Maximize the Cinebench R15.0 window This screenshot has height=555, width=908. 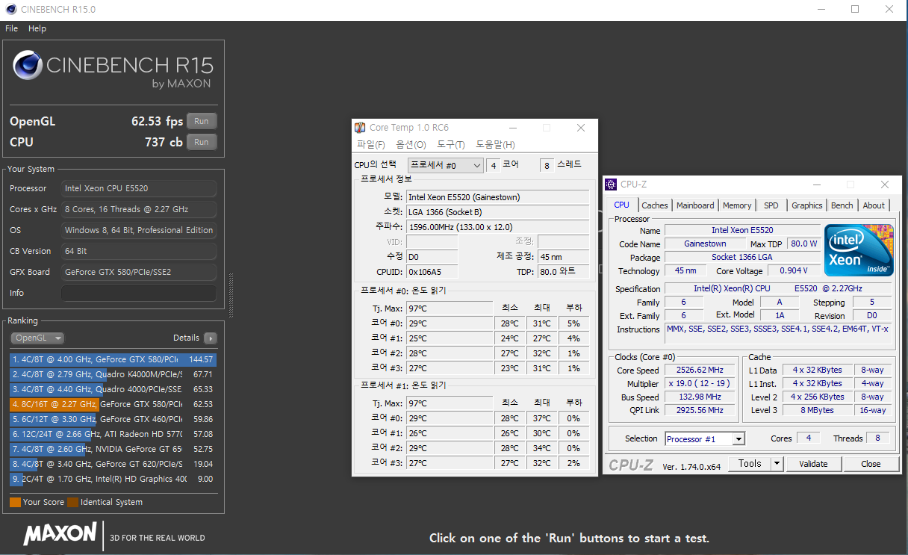click(855, 10)
